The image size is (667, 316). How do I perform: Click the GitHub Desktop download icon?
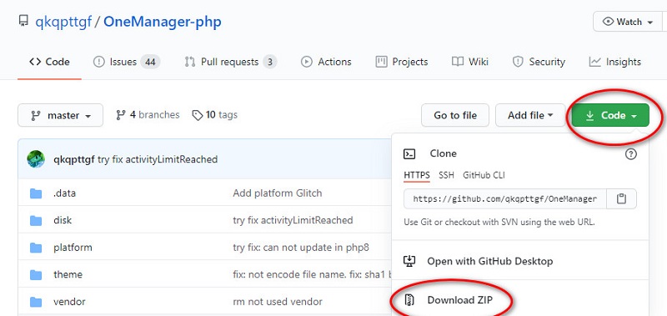tap(409, 261)
